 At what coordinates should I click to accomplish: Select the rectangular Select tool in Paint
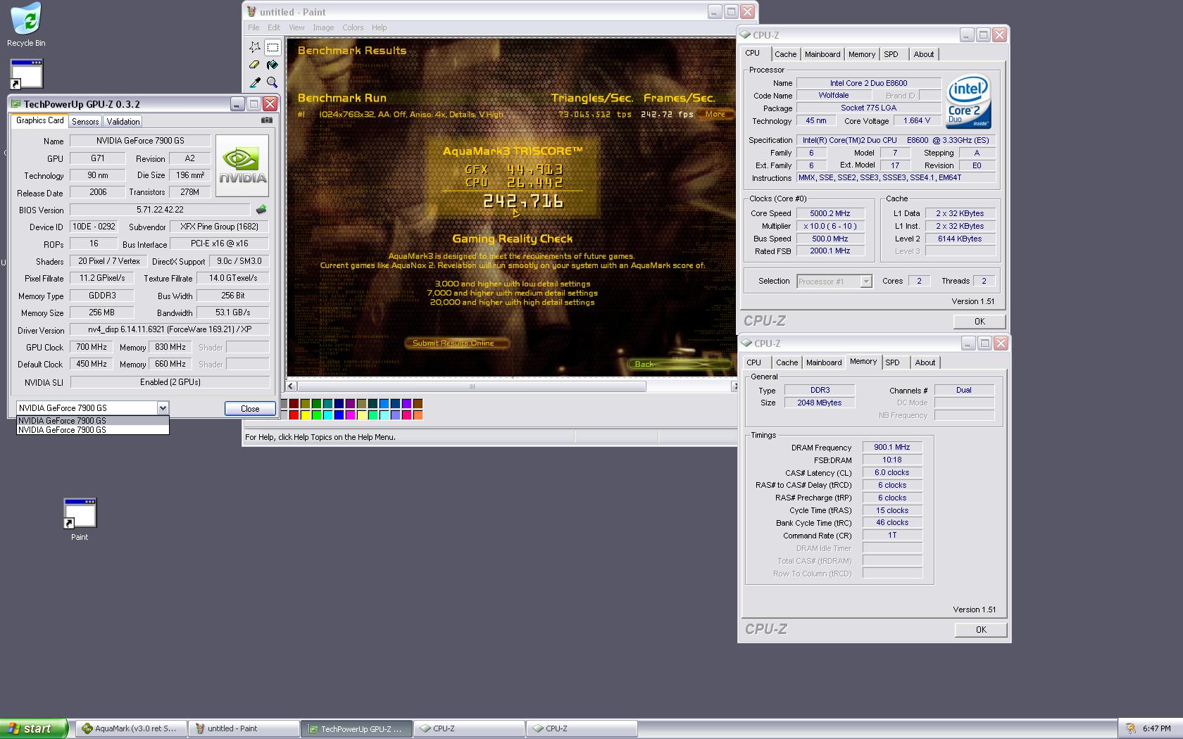(273, 47)
